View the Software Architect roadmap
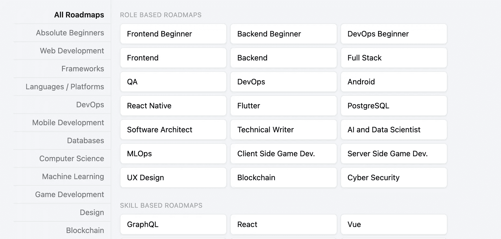Image resolution: width=501 pixels, height=239 pixels. tap(173, 130)
